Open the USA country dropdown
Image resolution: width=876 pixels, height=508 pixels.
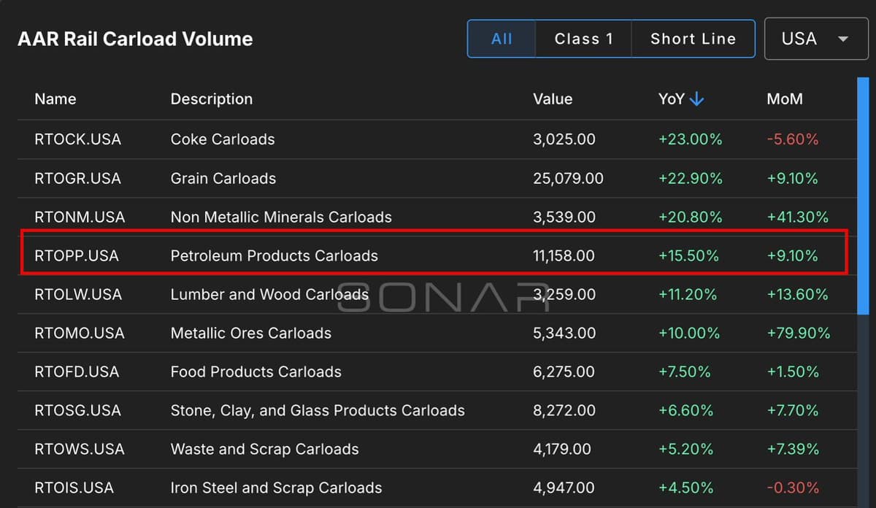(x=815, y=39)
